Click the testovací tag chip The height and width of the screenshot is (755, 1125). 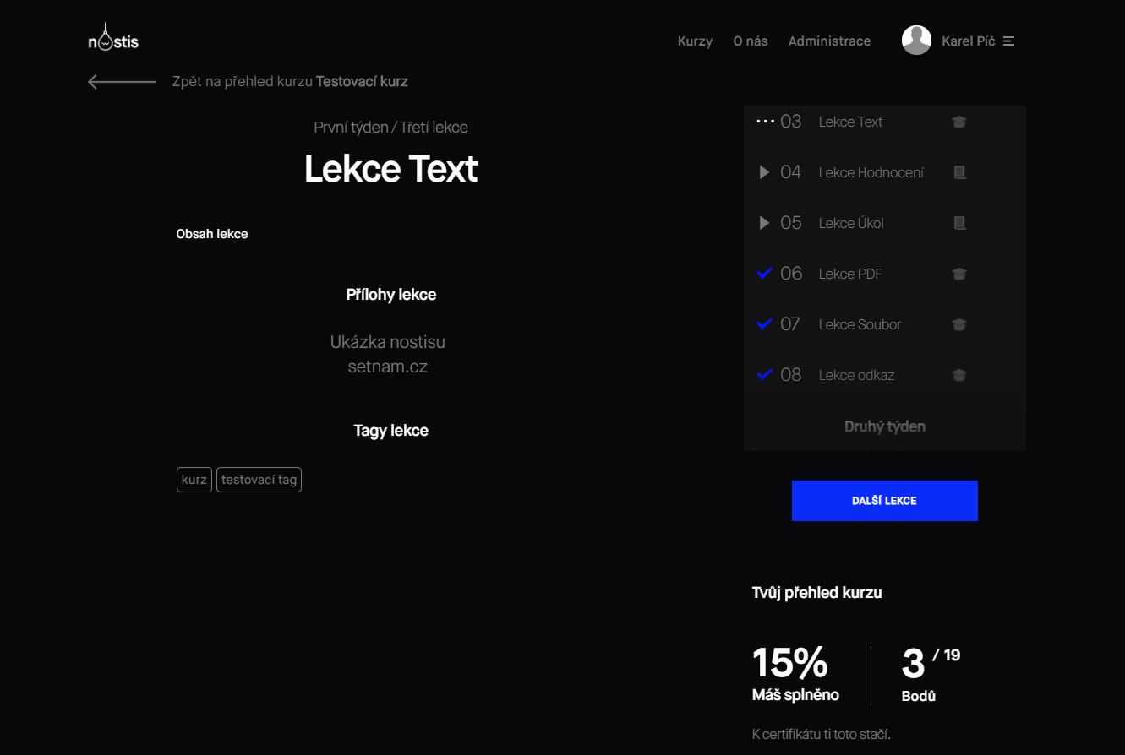[259, 480]
